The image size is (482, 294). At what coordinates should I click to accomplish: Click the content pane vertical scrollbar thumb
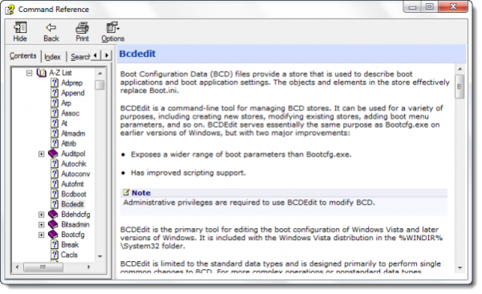(x=460, y=87)
